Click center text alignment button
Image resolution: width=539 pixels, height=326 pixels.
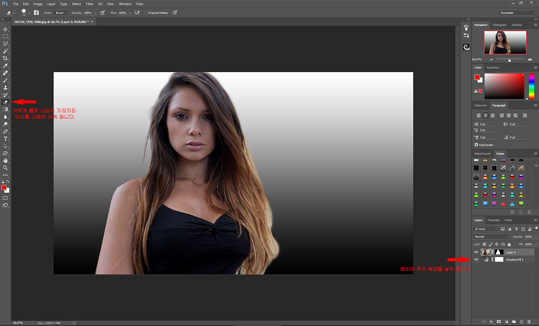click(x=486, y=115)
